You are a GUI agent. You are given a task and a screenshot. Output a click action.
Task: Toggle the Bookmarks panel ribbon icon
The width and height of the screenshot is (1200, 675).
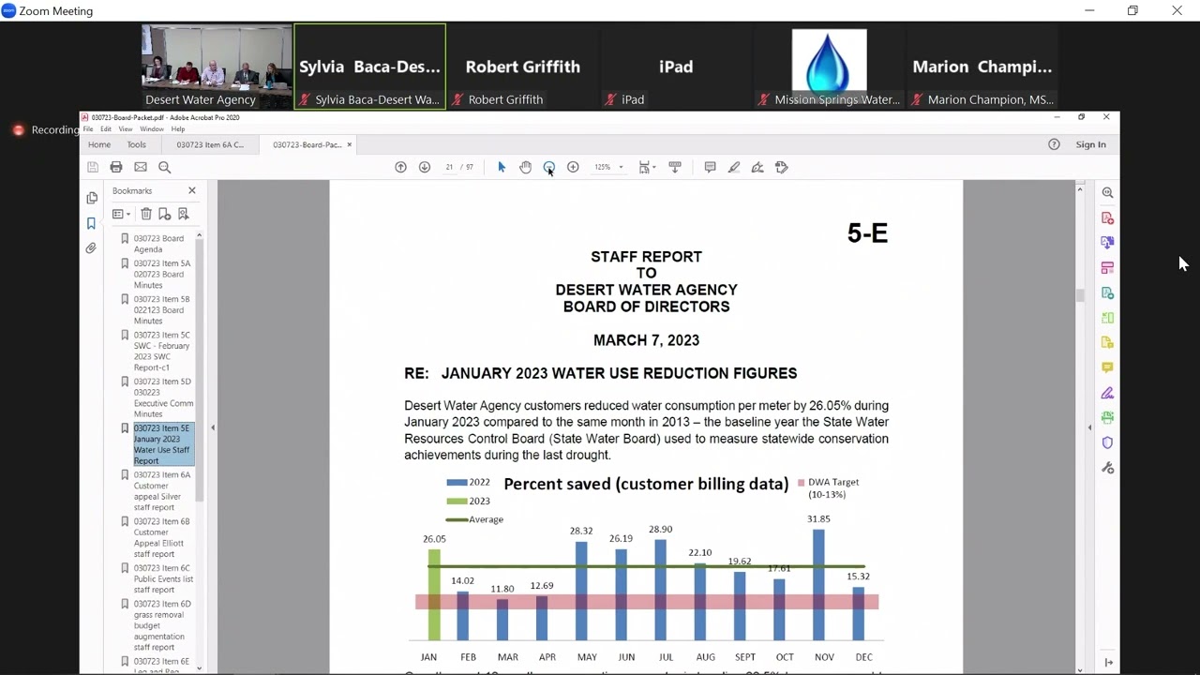coord(92,223)
